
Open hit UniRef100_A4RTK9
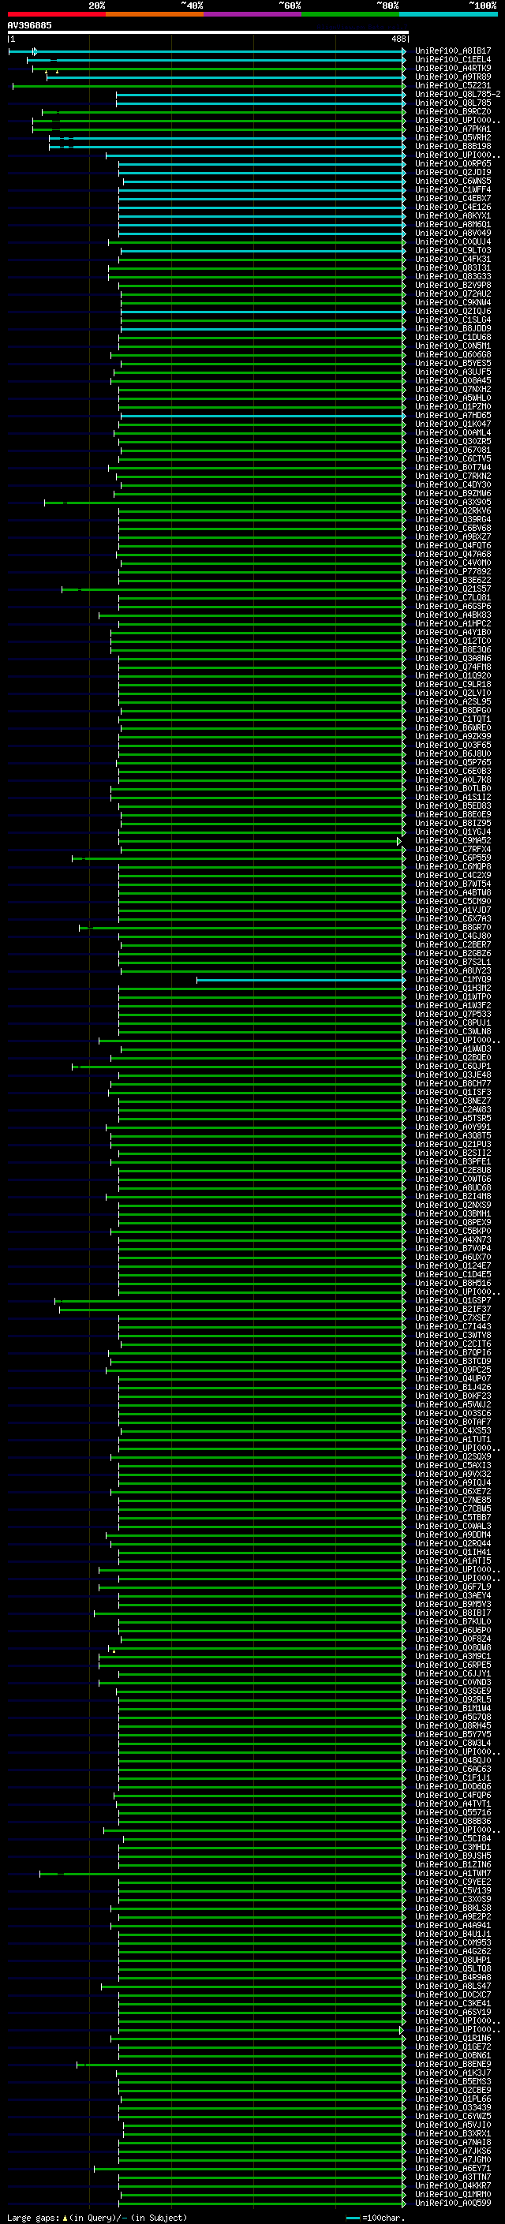452,68
